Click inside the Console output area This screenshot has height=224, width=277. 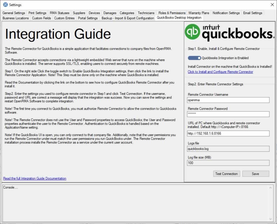[x=135, y=203]
